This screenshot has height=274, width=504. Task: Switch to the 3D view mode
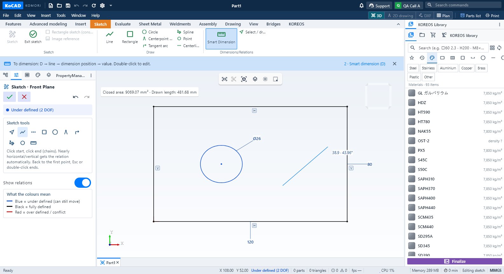pyautogui.click(x=376, y=15)
